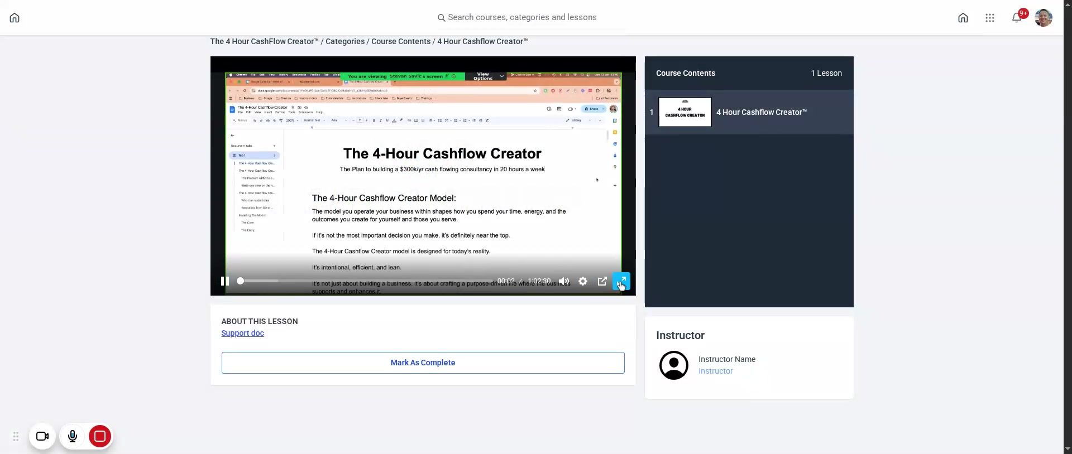This screenshot has height=454, width=1072.
Task: Click the recording toolbar drag handle
Action: (x=16, y=436)
